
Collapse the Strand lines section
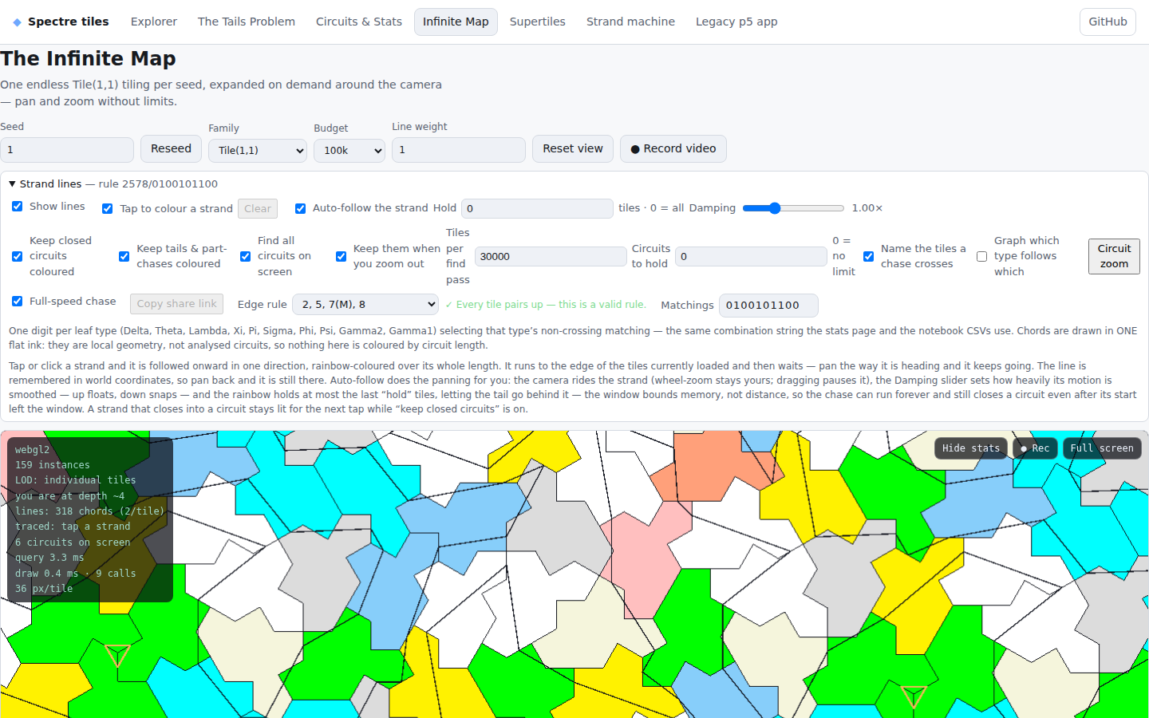click(113, 184)
